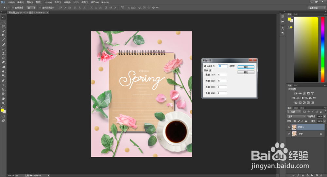Enable the 自动选择 checkbox
This screenshot has width=327, height=177.
coord(13,8)
